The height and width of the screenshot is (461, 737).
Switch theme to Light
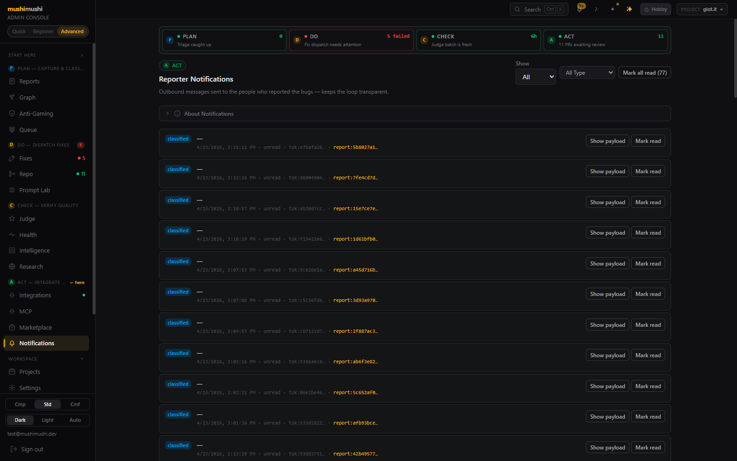pos(47,420)
